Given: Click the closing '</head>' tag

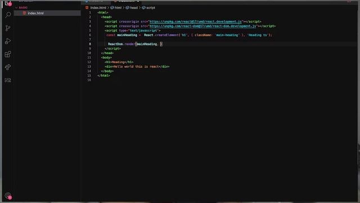Looking at the screenshot, I should [x=107, y=53].
